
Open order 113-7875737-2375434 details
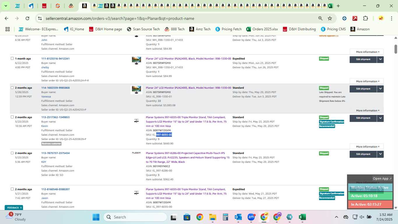pyautogui.click(x=55, y=153)
